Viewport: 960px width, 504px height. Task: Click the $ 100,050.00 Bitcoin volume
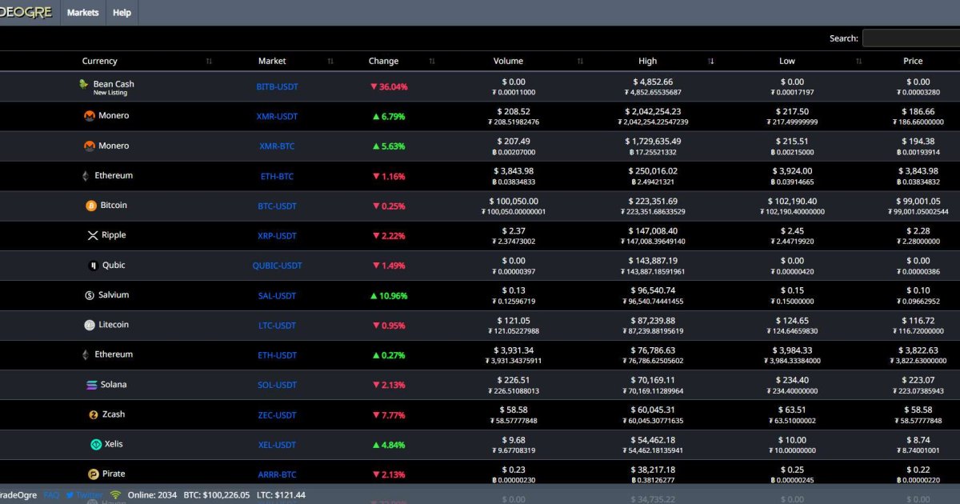pos(514,202)
